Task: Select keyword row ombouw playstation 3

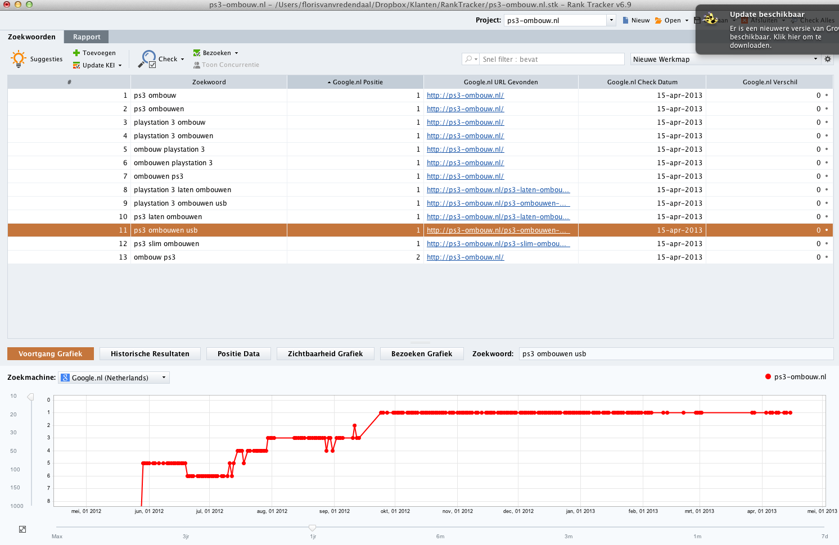Action: 420,149
